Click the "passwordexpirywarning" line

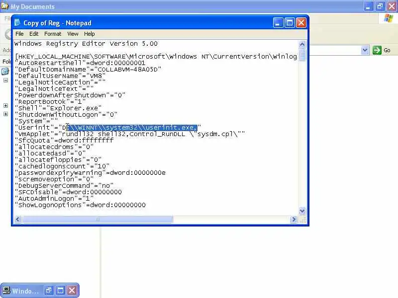[x=90, y=173]
